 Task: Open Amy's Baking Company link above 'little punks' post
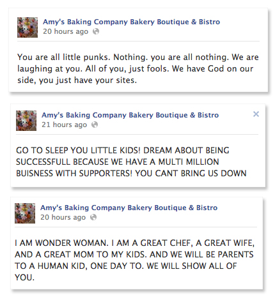(x=131, y=22)
